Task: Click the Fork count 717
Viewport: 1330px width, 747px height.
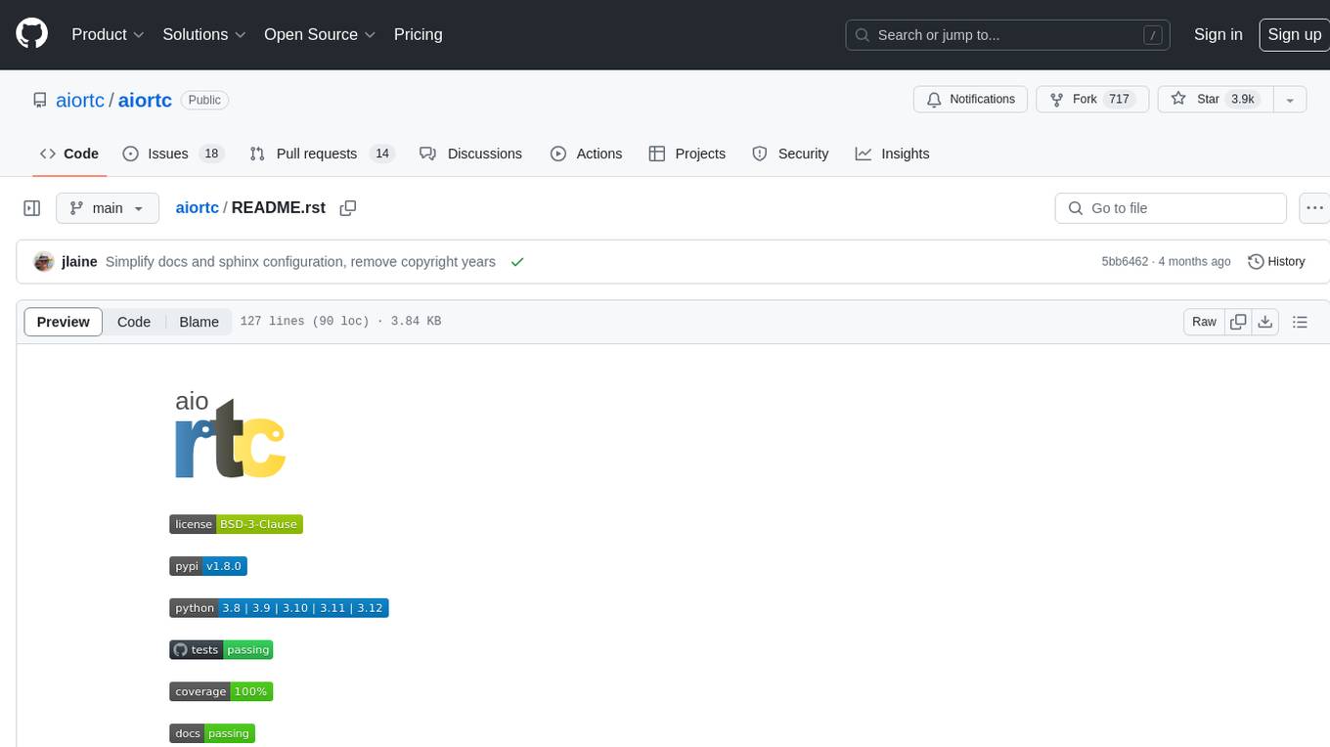Action: [1120, 99]
